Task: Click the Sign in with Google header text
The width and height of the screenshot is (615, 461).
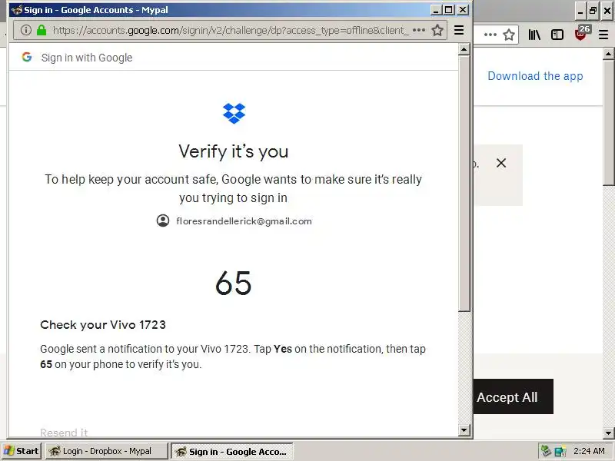Action: point(87,58)
